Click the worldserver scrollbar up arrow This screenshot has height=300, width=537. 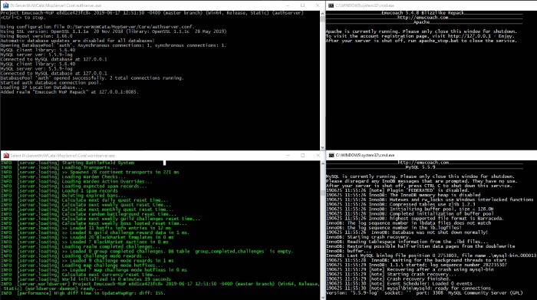point(322,163)
